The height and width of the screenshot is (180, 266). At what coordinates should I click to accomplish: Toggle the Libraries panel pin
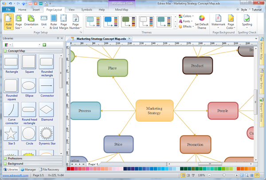coord(59,39)
